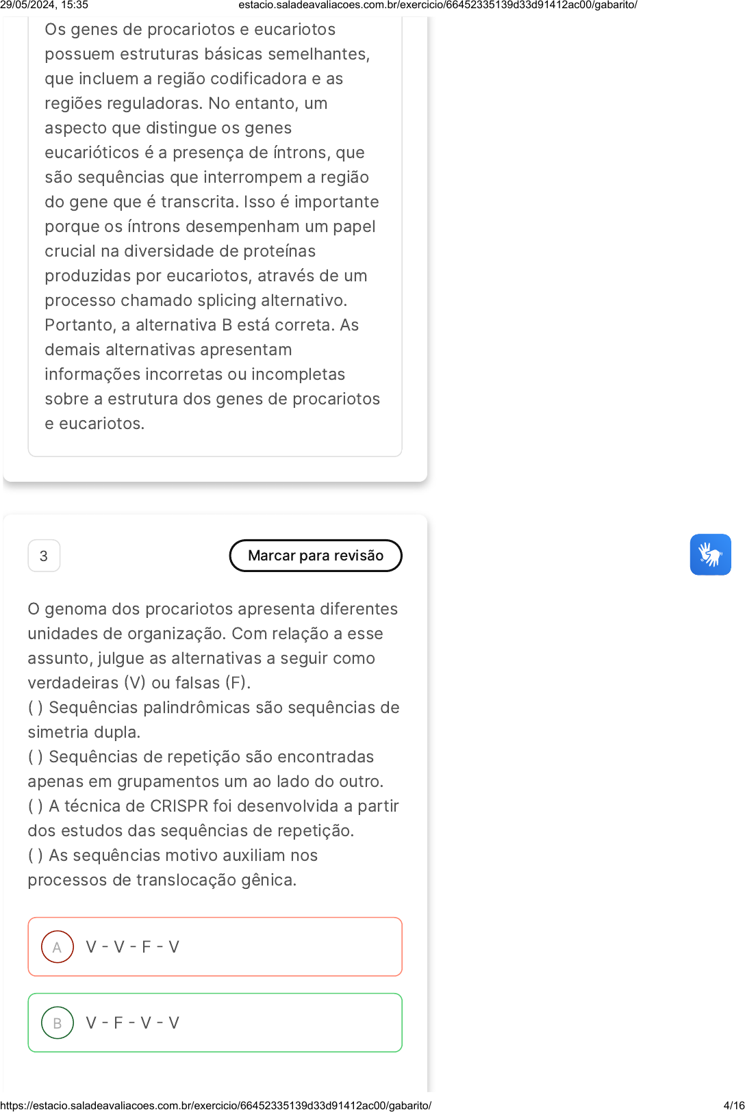Image resolution: width=745 pixels, height=1112 pixels.
Task: Click the 4/16 page indicator
Action: pos(734,1105)
